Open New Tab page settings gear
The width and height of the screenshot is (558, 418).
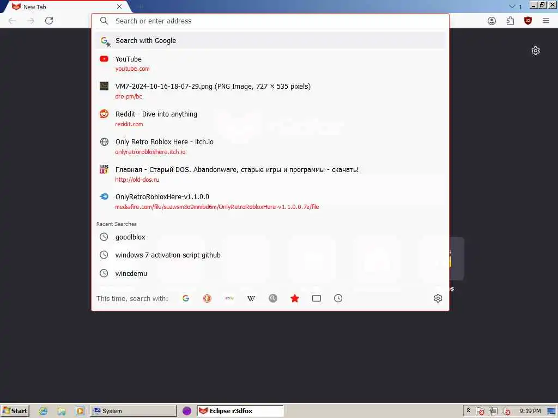click(x=536, y=51)
